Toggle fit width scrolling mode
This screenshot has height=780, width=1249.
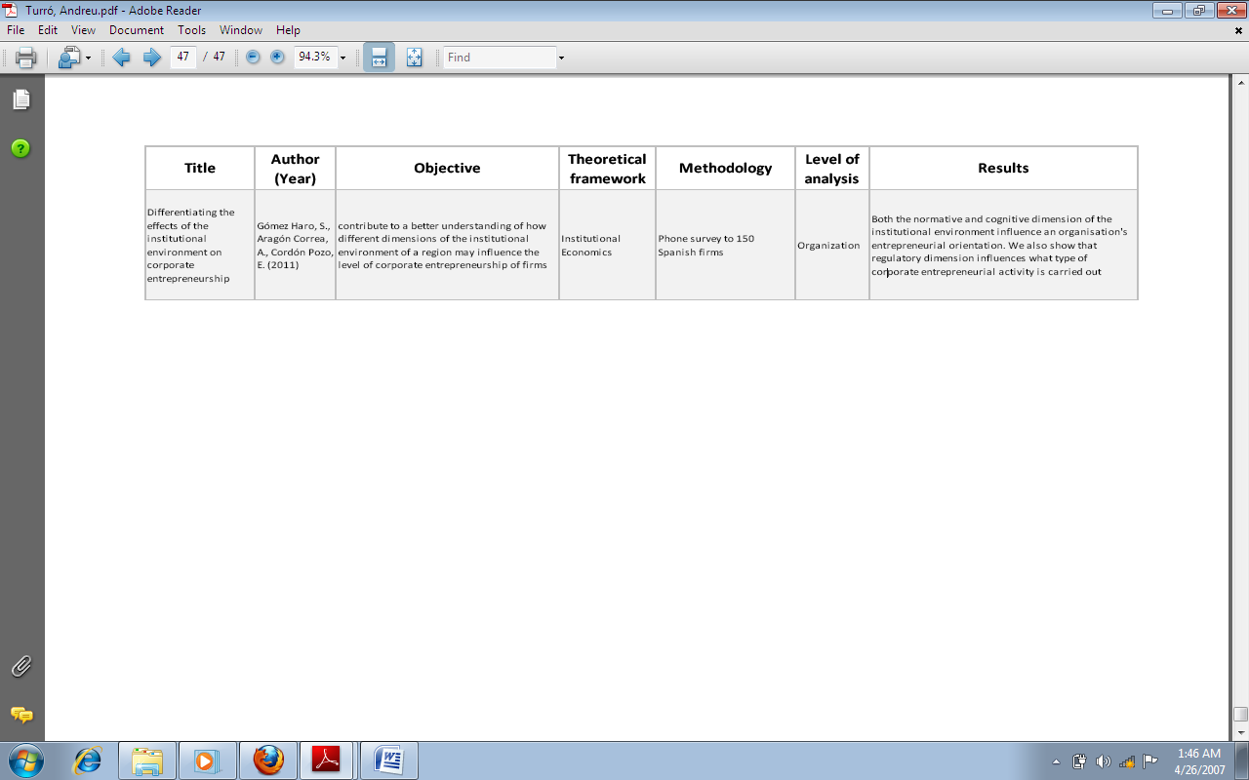379,58
